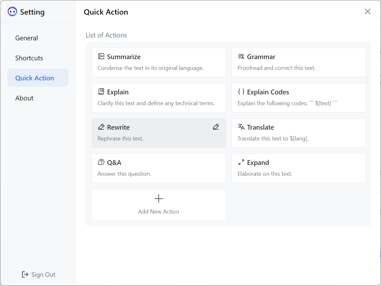Click 'Explain the following codes' description
Image resolution: width=381 pixels, height=286 pixels.
click(x=288, y=103)
